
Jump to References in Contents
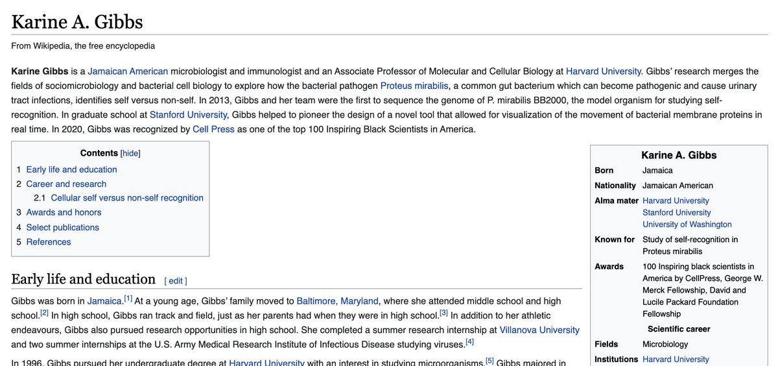pos(49,241)
